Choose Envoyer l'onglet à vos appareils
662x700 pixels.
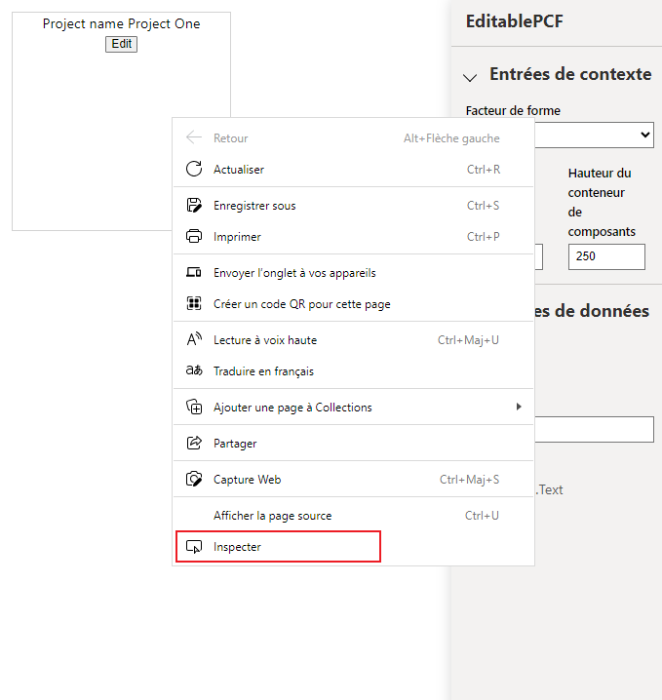353,272
